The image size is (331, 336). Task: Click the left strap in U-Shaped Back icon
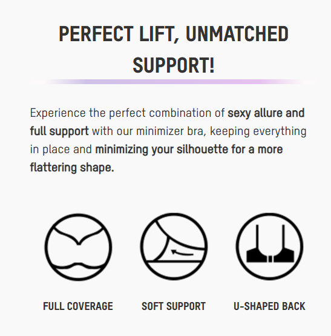pos(257,237)
